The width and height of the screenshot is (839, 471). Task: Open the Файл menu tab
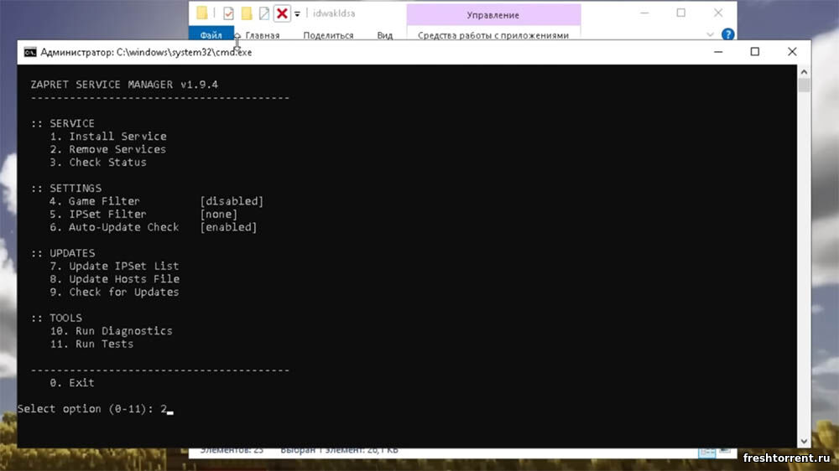point(211,35)
